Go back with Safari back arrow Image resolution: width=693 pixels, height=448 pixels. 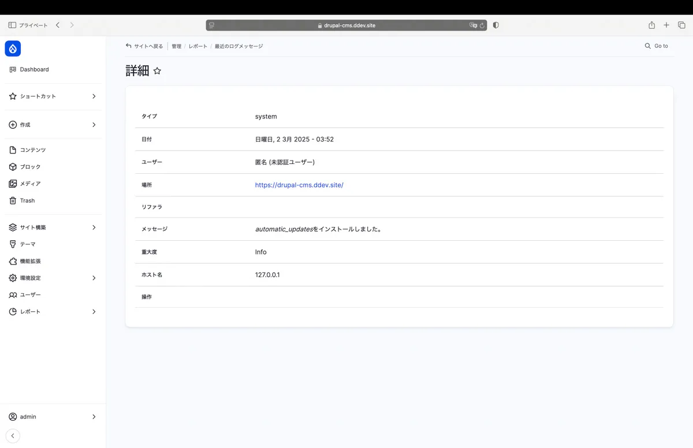(x=58, y=25)
